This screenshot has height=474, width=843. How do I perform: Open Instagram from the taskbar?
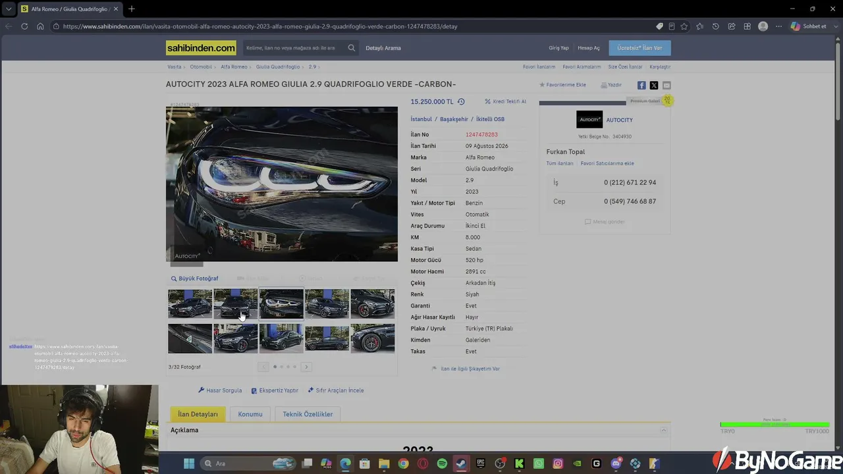point(558,463)
